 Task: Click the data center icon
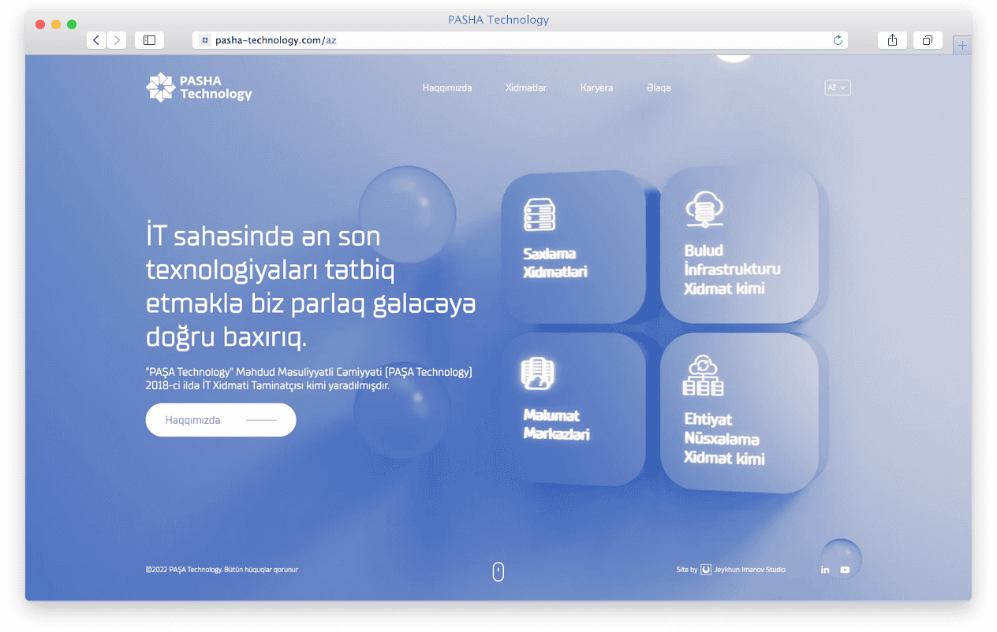[537, 374]
